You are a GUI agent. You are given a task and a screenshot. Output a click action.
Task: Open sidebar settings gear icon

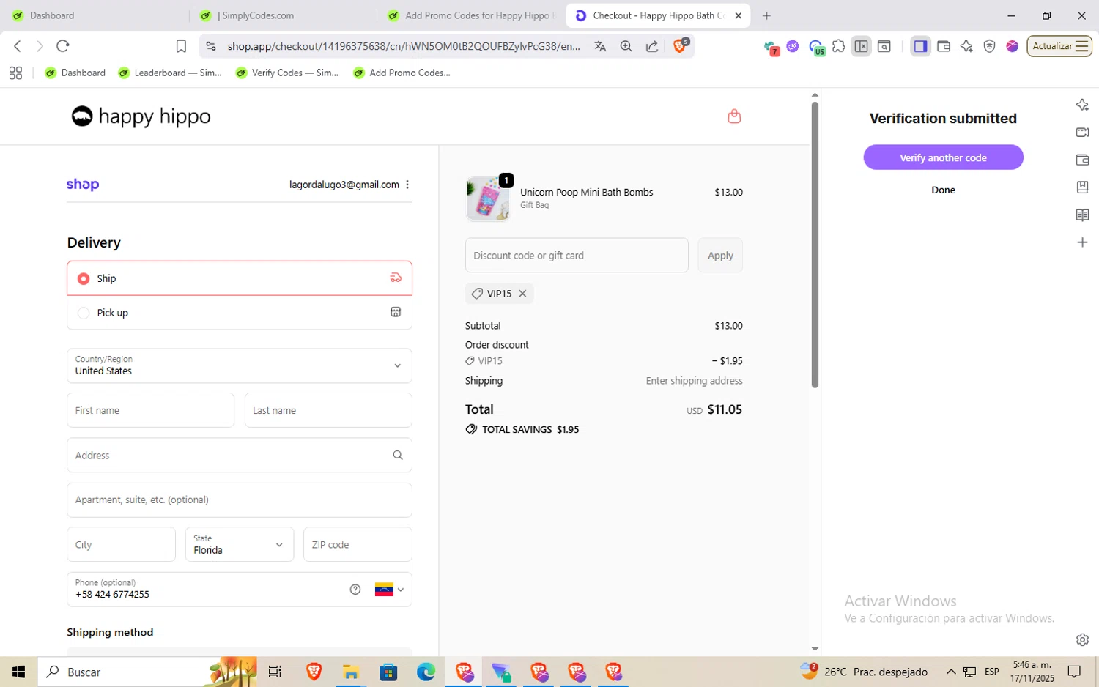1082,639
